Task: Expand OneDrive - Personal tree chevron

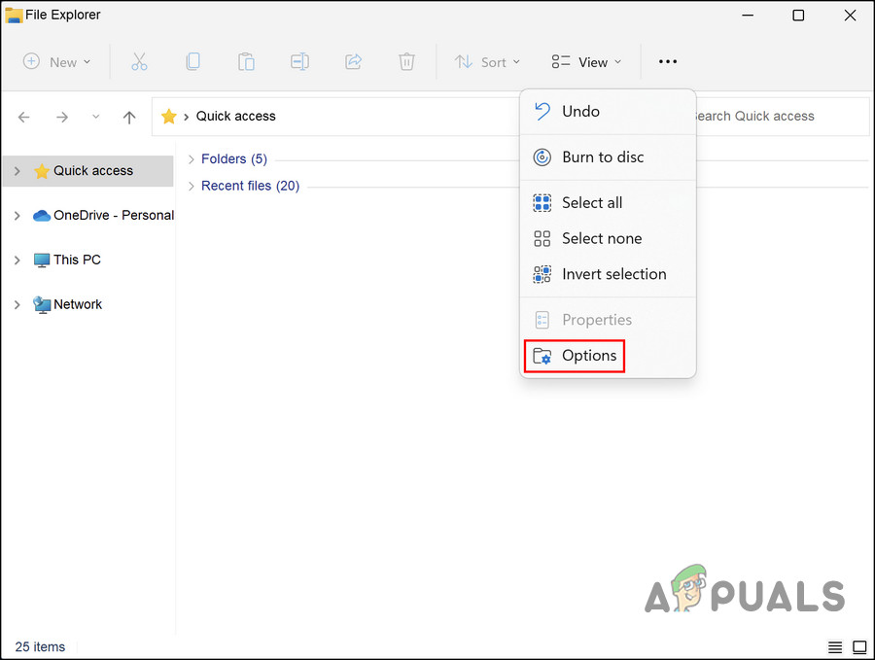Action: [x=17, y=216]
